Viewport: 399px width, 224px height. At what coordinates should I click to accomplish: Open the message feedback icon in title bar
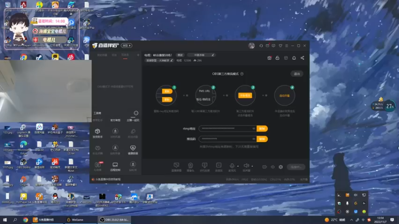click(273, 46)
